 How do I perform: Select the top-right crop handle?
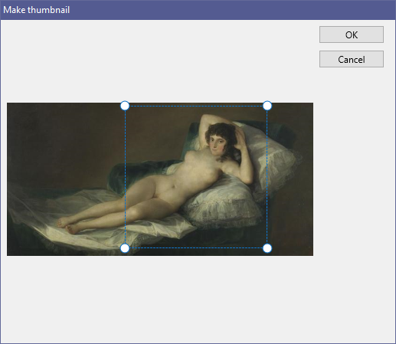267,106
